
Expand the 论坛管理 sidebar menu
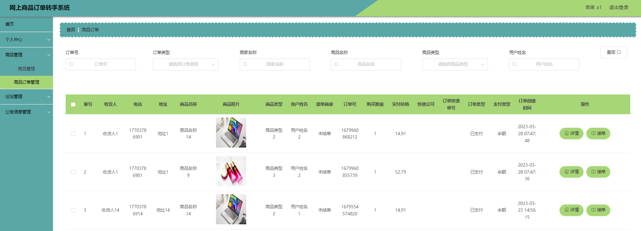point(26,96)
